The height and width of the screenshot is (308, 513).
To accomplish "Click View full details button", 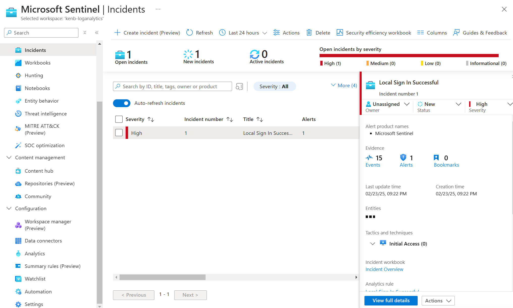I will click(391, 300).
